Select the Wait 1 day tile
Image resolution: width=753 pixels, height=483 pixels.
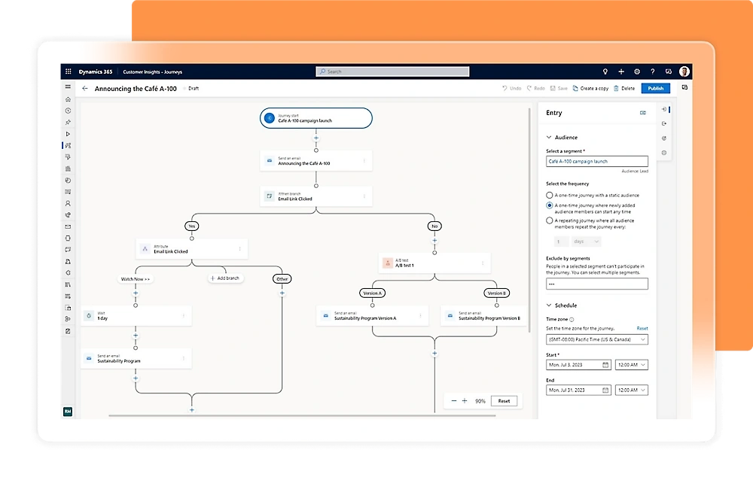[136, 316]
